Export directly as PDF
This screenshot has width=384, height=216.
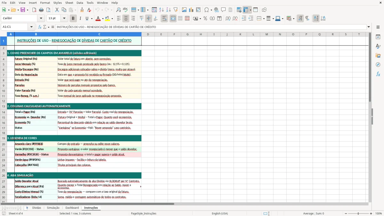34,10
